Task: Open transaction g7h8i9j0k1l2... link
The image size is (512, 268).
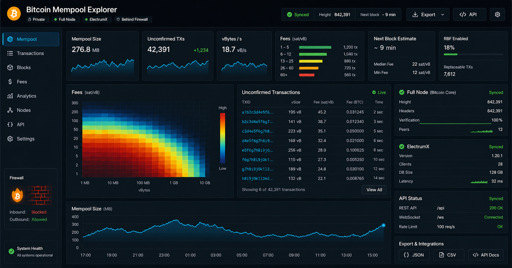Action: pyautogui.click(x=258, y=169)
